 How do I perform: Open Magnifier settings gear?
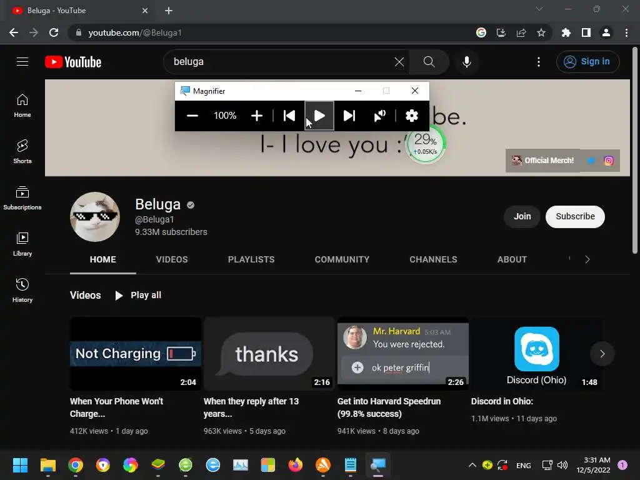point(412,116)
